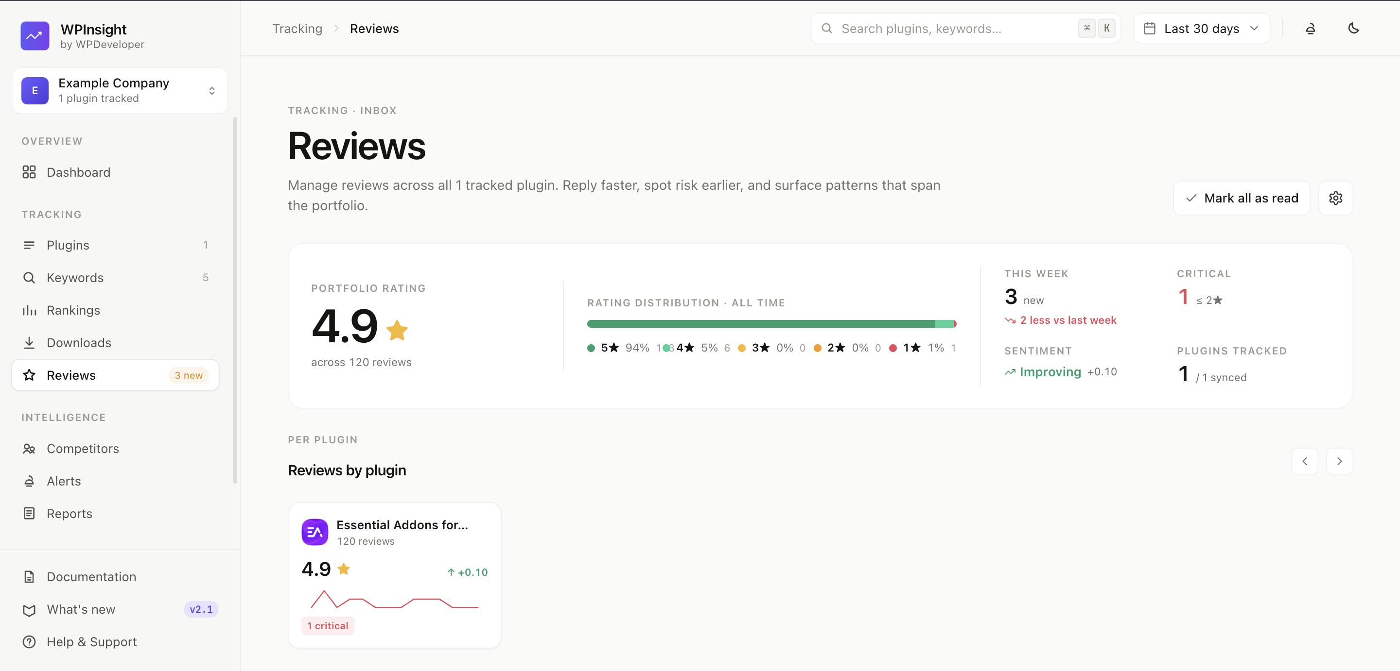
Task: Click the '≤ 2★' critical label
Action: pyautogui.click(x=1209, y=300)
